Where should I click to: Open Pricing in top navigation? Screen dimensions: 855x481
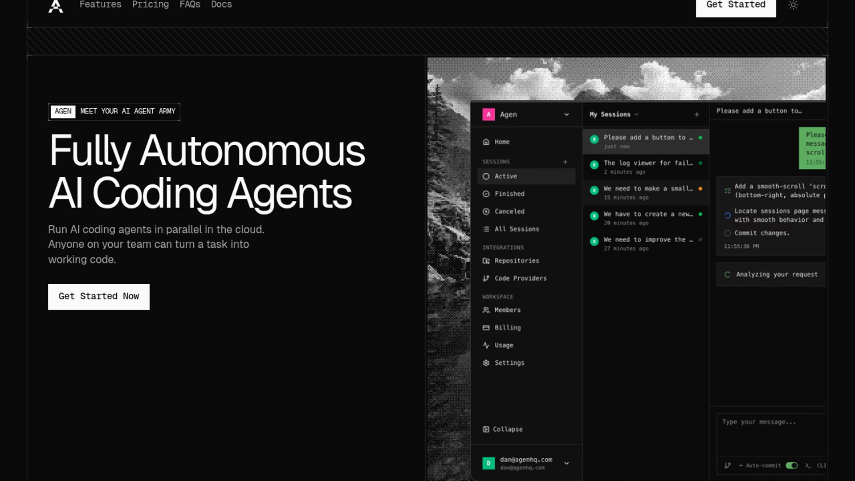coord(150,5)
